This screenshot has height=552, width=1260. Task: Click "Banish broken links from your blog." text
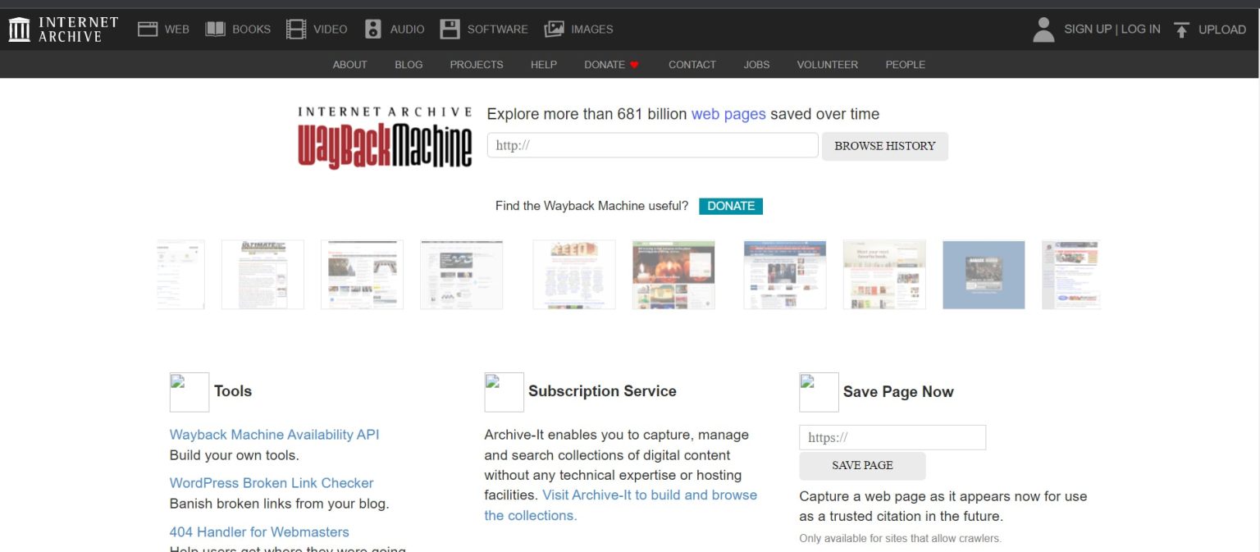click(280, 504)
